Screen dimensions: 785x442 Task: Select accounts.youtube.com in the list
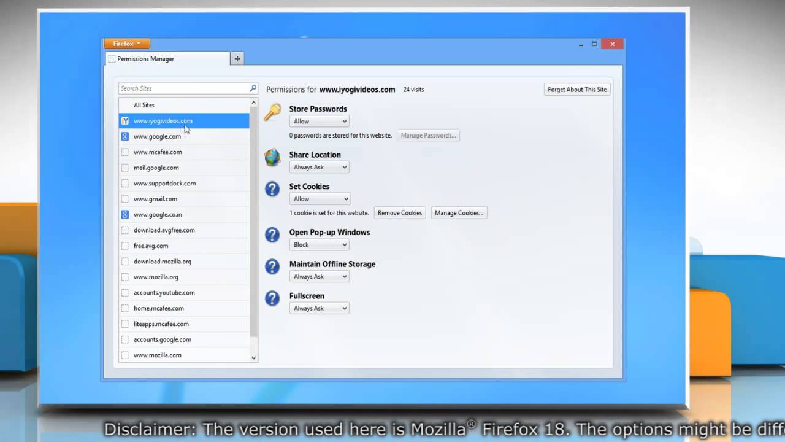click(184, 293)
